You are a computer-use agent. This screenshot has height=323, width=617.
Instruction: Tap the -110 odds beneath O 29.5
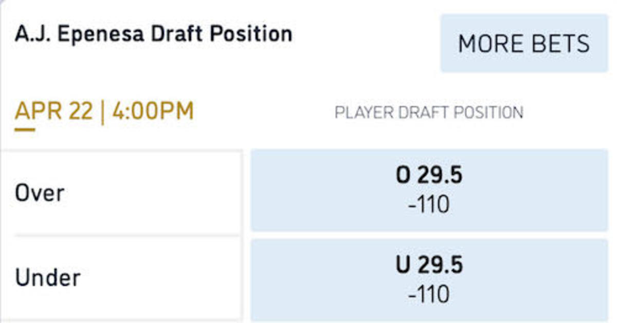[429, 205]
